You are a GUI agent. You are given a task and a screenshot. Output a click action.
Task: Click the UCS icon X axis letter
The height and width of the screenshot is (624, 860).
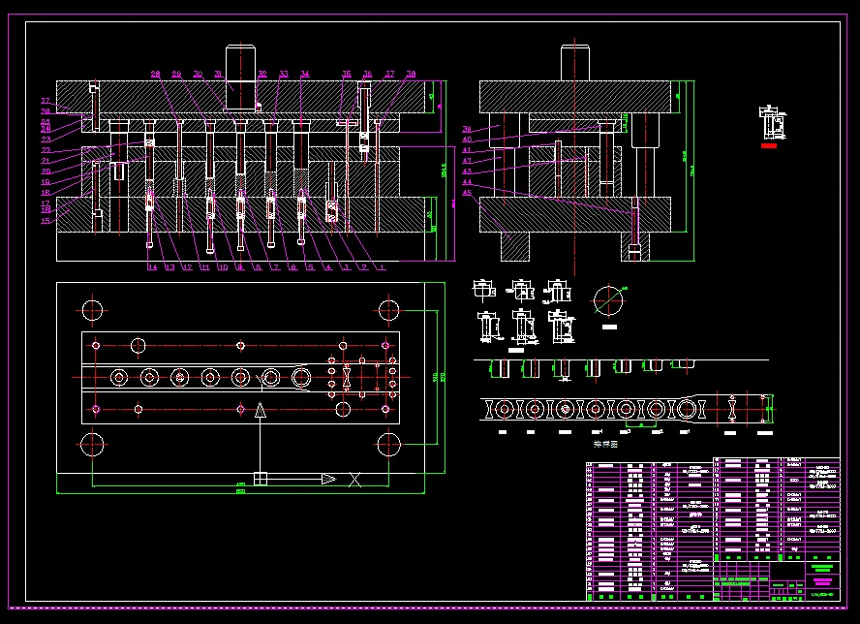coord(354,480)
